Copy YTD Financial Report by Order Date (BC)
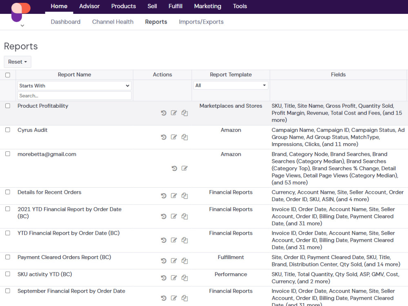This screenshot has width=408, height=306. [184, 240]
